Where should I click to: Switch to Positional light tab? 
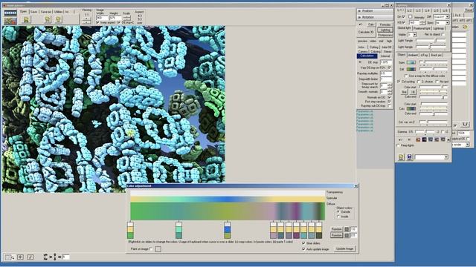pyautogui.click(x=422, y=28)
